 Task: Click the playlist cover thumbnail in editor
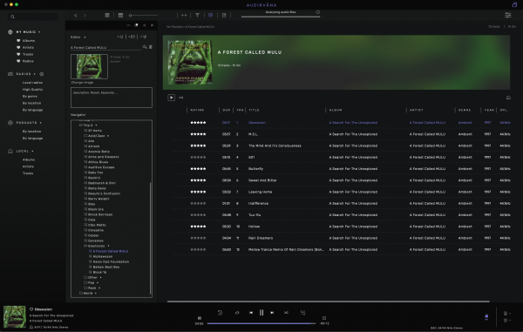click(90, 67)
